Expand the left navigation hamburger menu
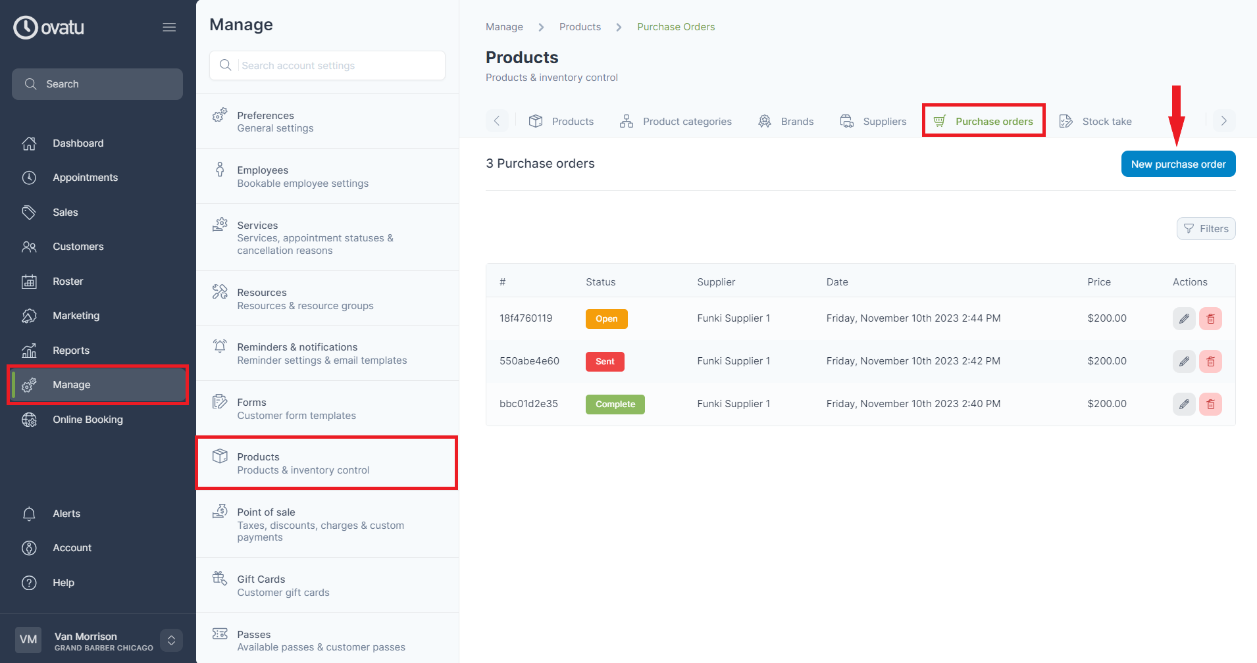This screenshot has width=1257, height=663. 169,26
